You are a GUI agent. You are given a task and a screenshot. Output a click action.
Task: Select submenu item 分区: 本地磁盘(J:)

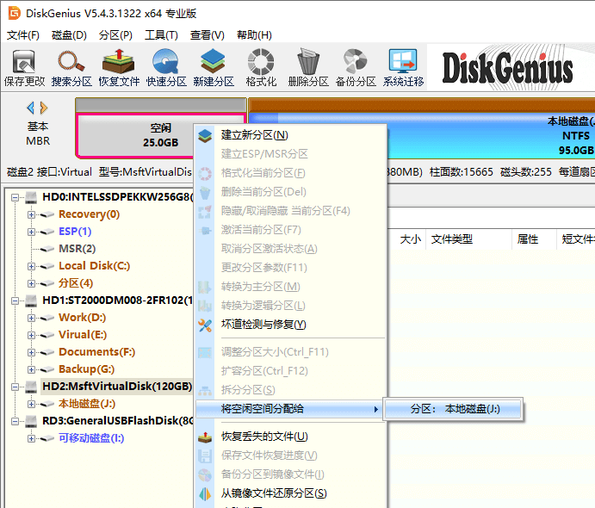[453, 409]
